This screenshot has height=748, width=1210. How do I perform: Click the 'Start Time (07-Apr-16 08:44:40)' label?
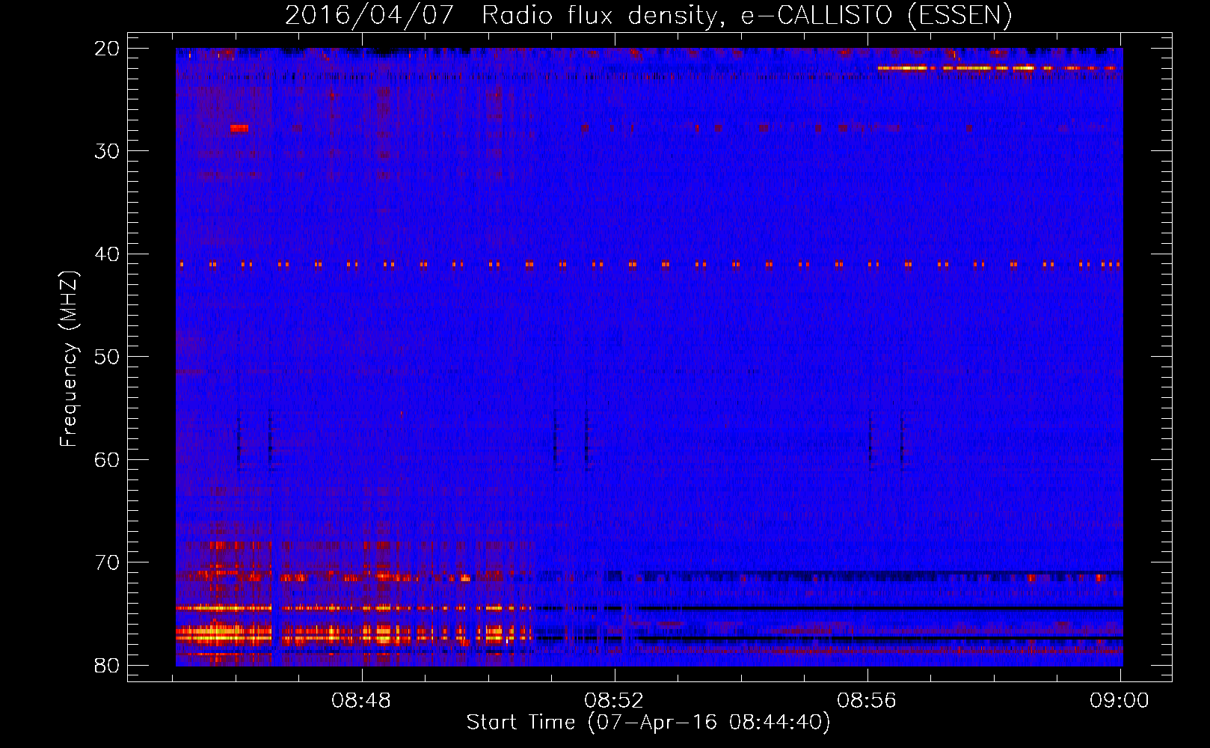[x=648, y=723]
